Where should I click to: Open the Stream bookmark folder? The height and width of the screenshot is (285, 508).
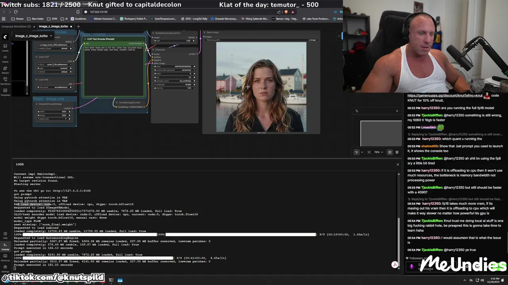pyautogui.click(x=17, y=19)
